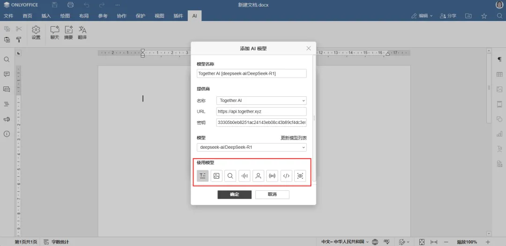Open the AI 聊天 chat tool
The image size is (506, 246).
point(55,33)
